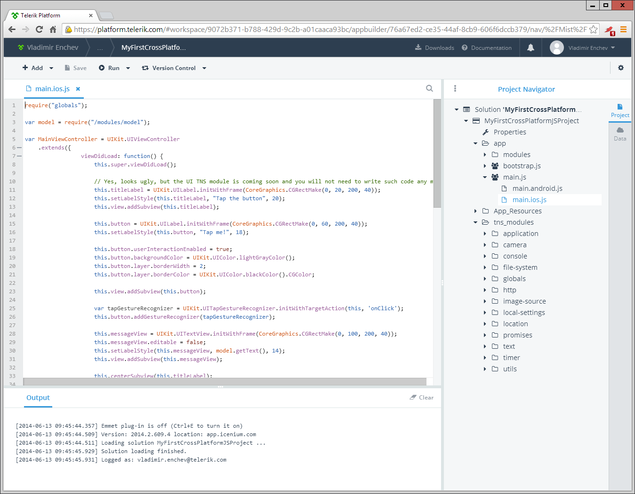
Task: Open the settings gear icon
Action: click(621, 68)
